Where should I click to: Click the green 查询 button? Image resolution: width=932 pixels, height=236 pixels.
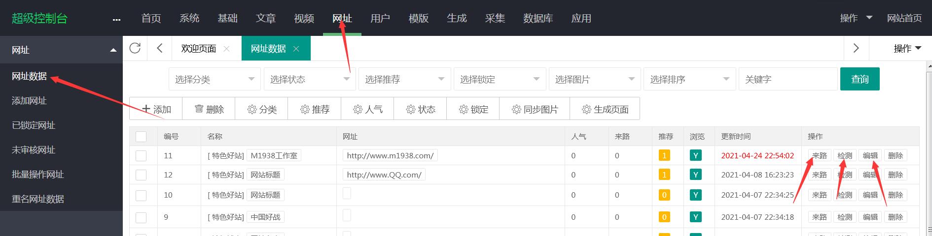[x=860, y=79]
